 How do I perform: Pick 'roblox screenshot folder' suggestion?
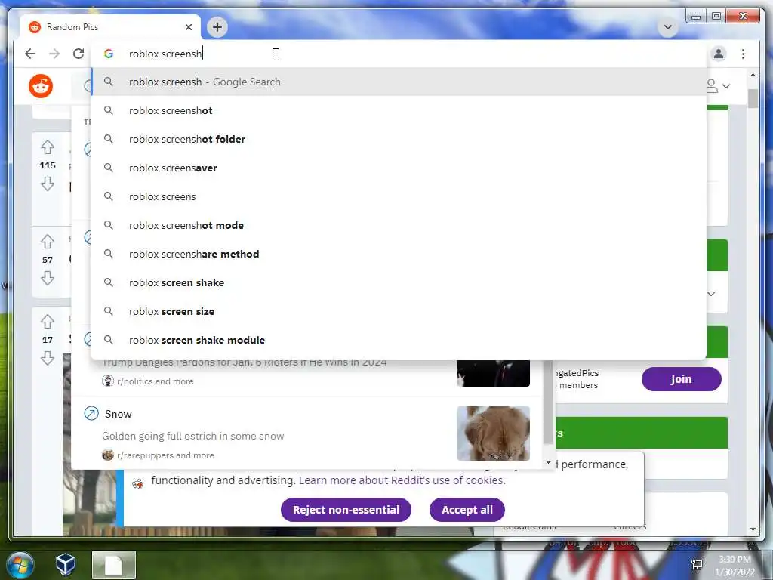click(x=399, y=139)
